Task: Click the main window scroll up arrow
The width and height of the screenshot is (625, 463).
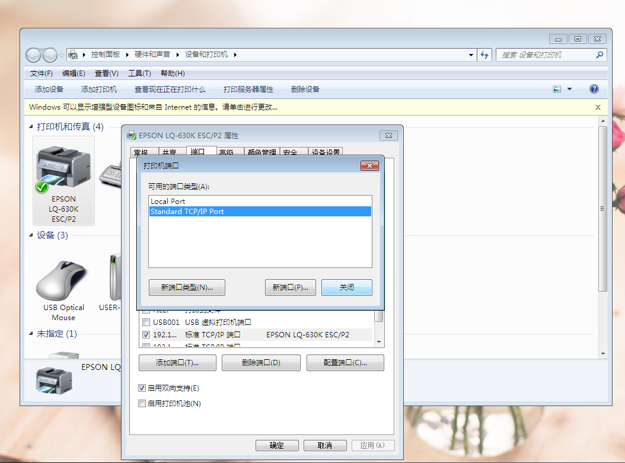Action: tap(602, 121)
